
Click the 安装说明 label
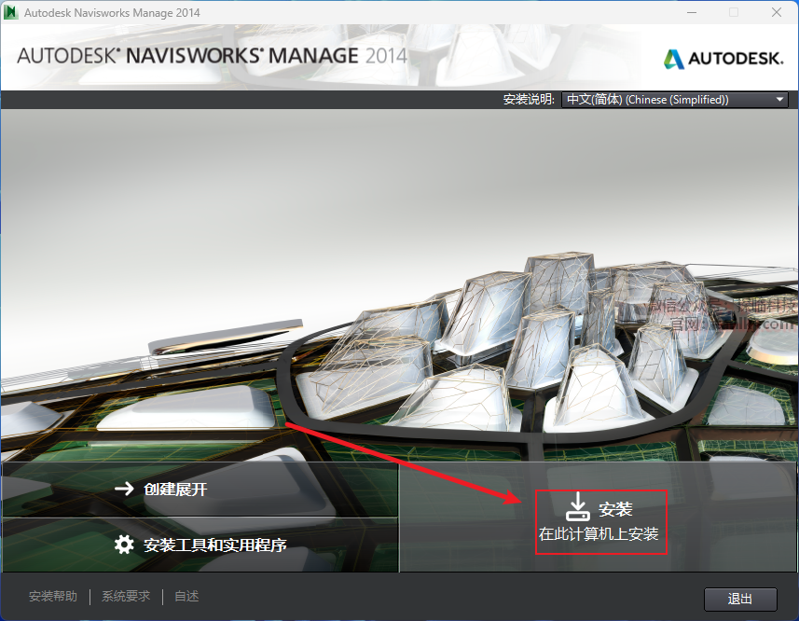click(529, 100)
